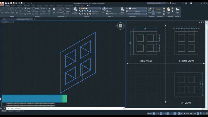The width and height of the screenshot is (208, 117).
Task: Click the Undo arrow in quick access toolbar
Action: [x=24, y=3]
